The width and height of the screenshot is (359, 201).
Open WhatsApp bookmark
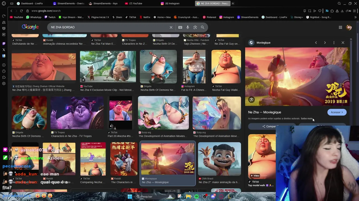click(x=34, y=17)
